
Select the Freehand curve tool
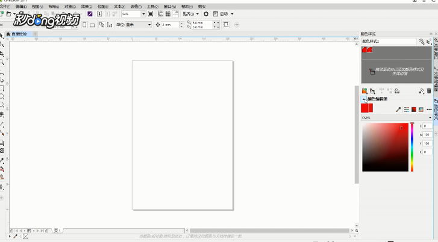point(2,73)
